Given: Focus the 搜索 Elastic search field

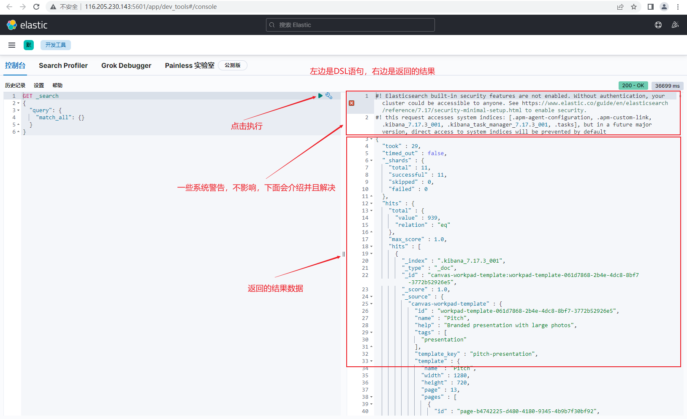Looking at the screenshot, I should [x=350, y=25].
